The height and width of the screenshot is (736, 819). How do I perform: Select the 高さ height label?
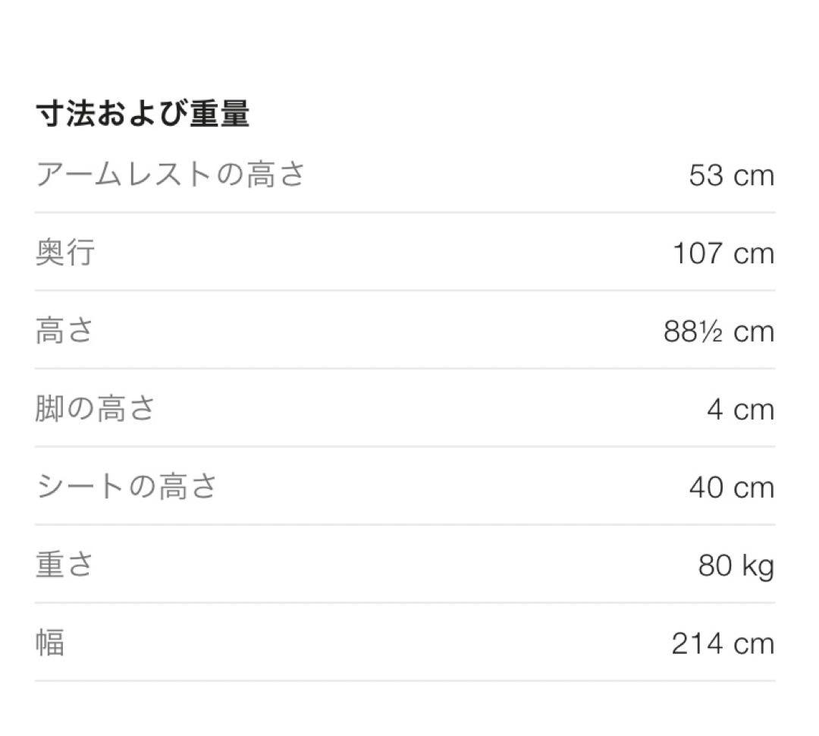[65, 332]
